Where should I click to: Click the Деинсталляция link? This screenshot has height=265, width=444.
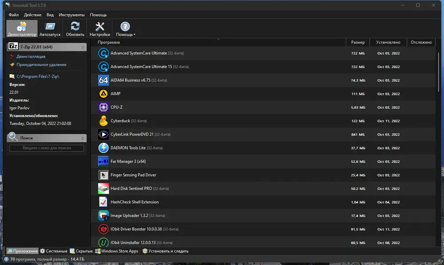point(31,57)
